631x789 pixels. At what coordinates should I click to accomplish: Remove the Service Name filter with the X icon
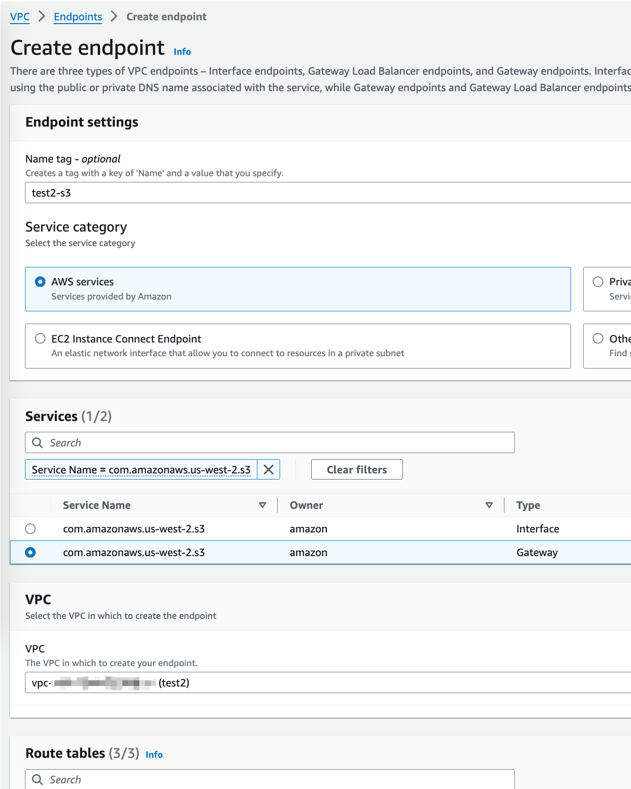tap(268, 470)
